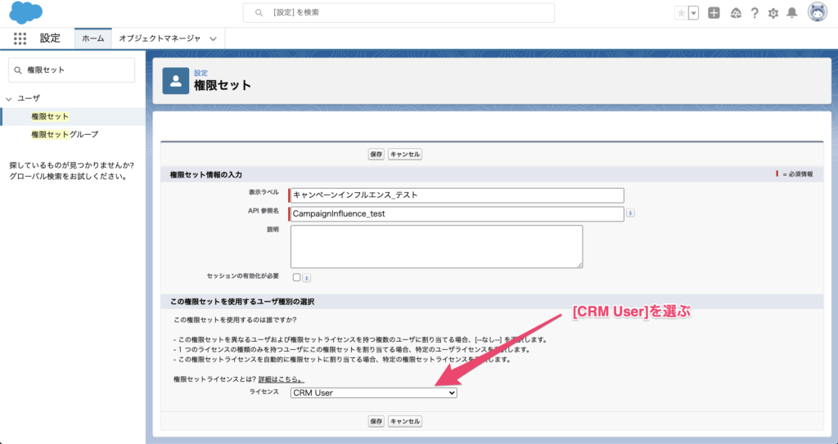838x444 pixels.
Task: Open the 詳細はこちら。 link
Action: pos(282,379)
